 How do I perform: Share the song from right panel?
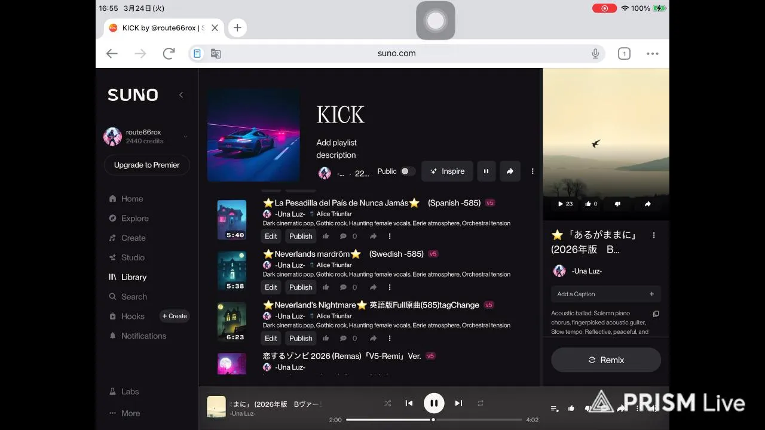tap(647, 204)
